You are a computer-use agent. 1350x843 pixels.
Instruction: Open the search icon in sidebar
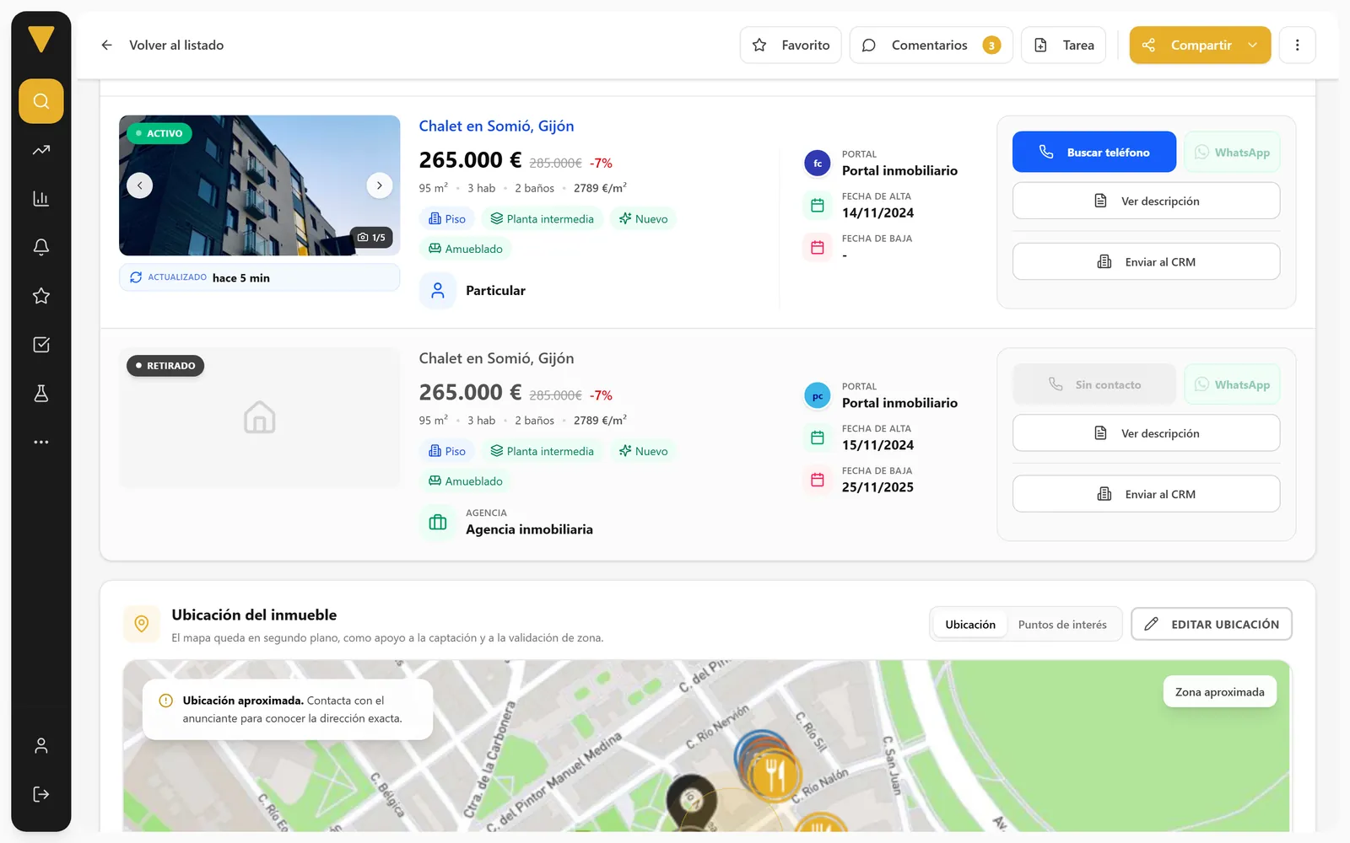(x=41, y=101)
